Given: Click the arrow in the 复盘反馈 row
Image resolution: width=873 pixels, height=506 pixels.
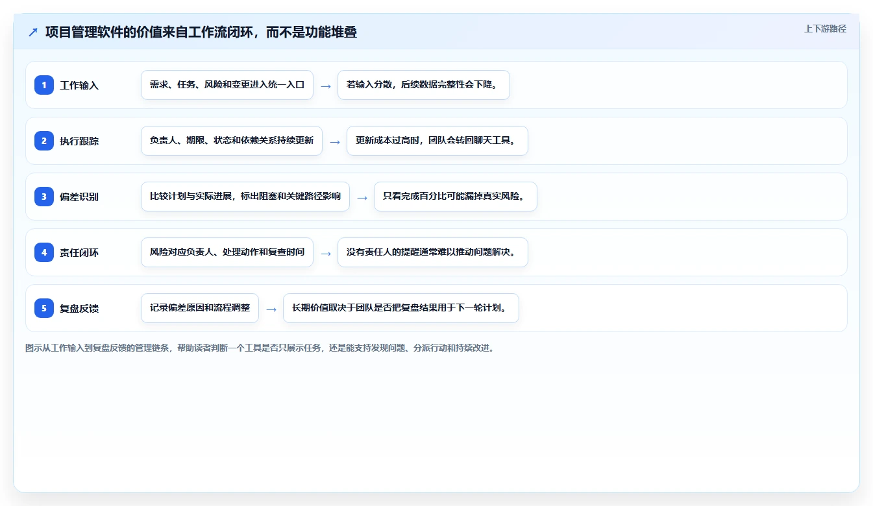Looking at the screenshot, I should (271, 309).
